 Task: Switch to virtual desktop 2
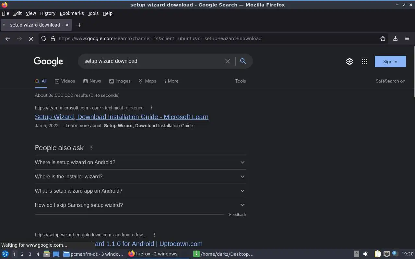coord(22,254)
